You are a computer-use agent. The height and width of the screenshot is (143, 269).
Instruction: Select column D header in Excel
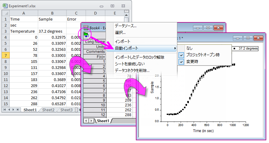point(95,13)
